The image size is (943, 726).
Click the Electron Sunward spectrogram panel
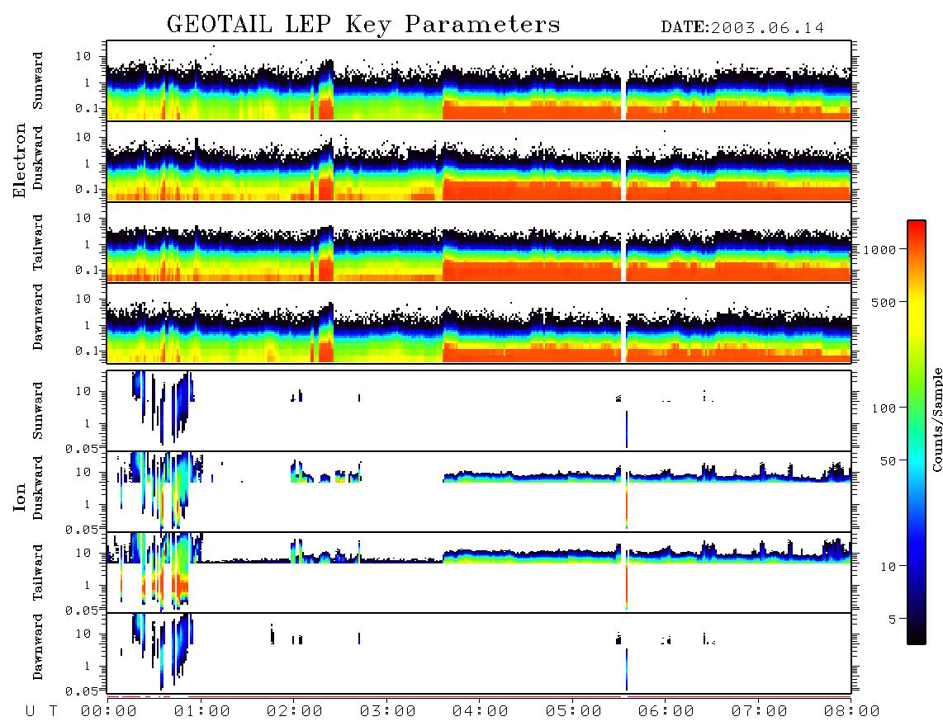tap(479, 81)
